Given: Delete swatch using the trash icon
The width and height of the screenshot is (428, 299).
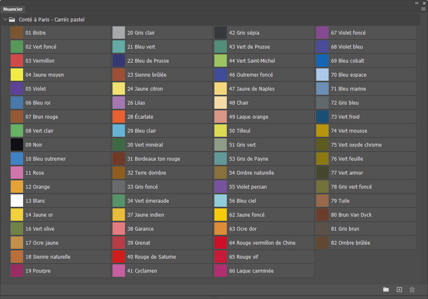Looking at the screenshot, I should click(x=412, y=290).
